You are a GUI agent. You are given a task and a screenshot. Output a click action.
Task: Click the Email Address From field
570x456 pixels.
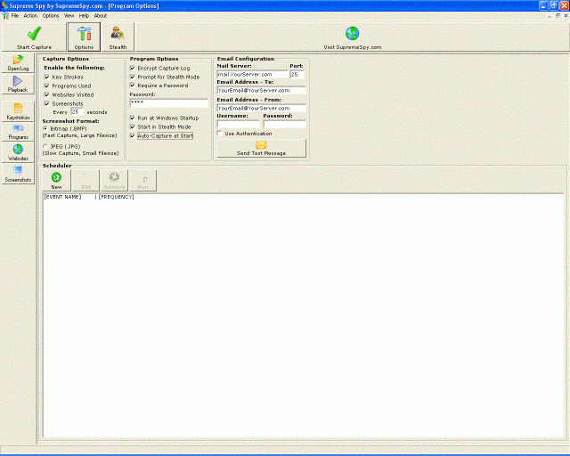point(261,109)
